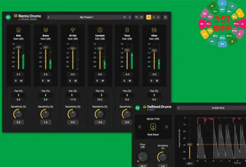This screenshot has width=246, height=167.
Task: Copy A to B settings in Remix:Drums
Action: pyautogui.click(x=154, y=17)
